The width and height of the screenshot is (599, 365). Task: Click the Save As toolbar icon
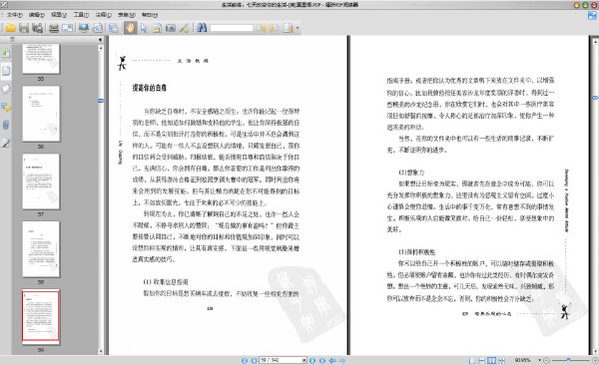tap(38, 28)
